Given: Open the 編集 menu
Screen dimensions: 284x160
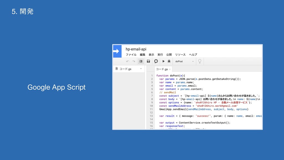Looking at the screenshot, I should (x=143, y=55).
